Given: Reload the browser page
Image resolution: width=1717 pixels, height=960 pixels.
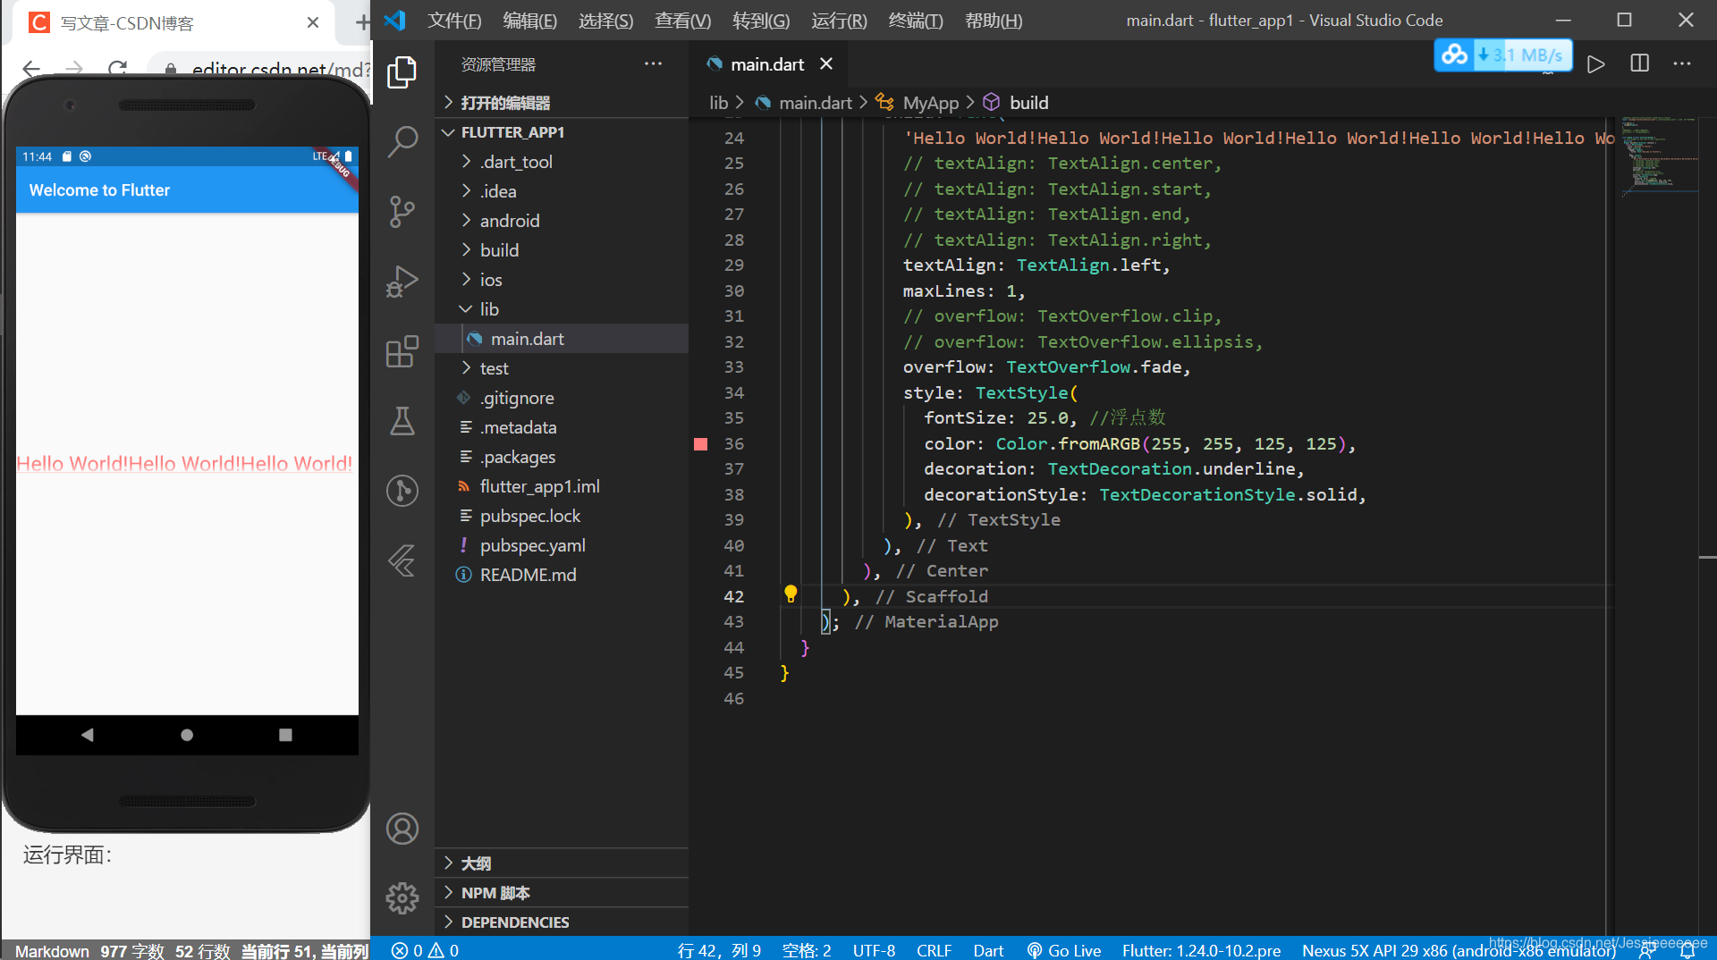Looking at the screenshot, I should point(117,68).
